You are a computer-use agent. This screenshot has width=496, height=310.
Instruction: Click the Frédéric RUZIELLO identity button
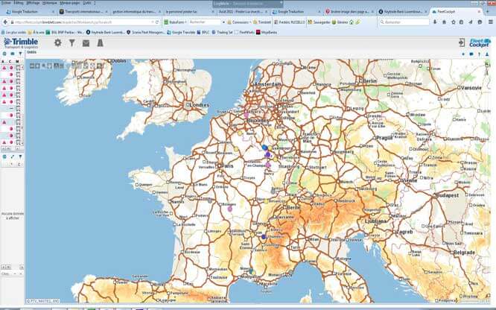point(290,22)
